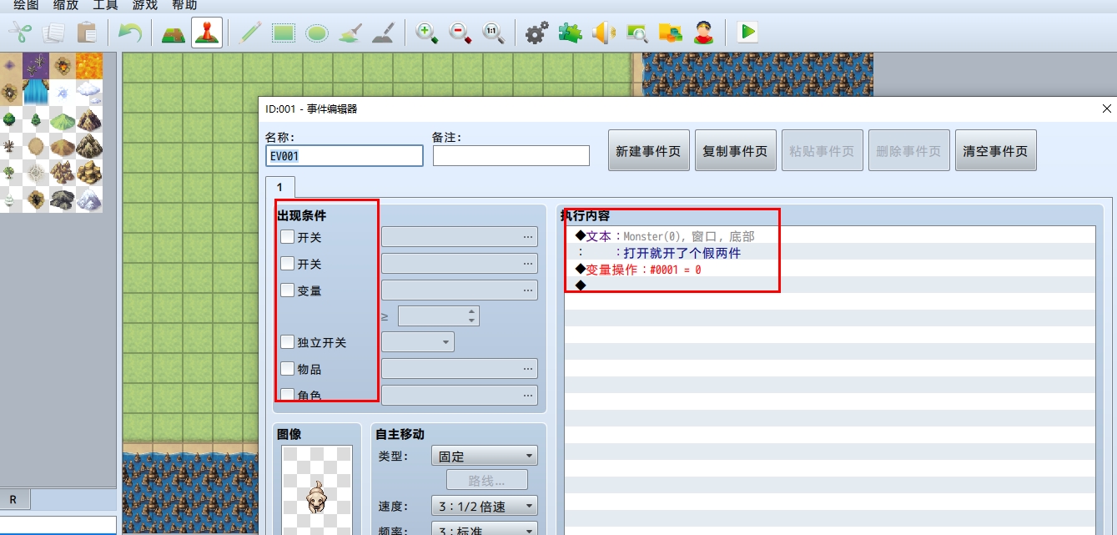Image resolution: width=1117 pixels, height=535 pixels.
Task: Select the Rectangle drawing tool
Action: [284, 33]
